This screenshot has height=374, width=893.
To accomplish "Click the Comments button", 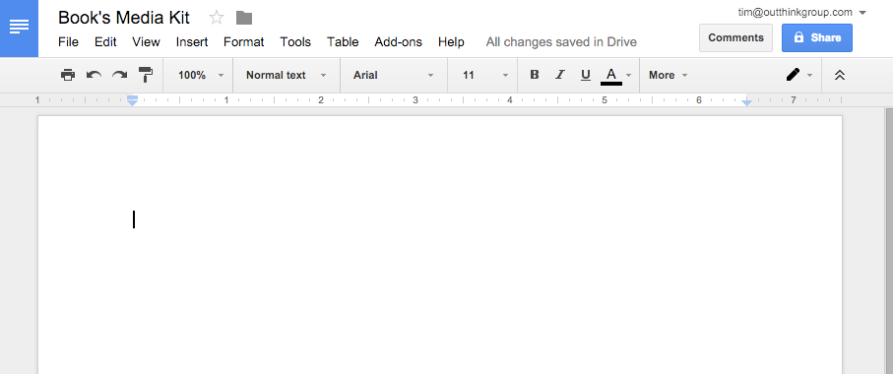I will [735, 37].
